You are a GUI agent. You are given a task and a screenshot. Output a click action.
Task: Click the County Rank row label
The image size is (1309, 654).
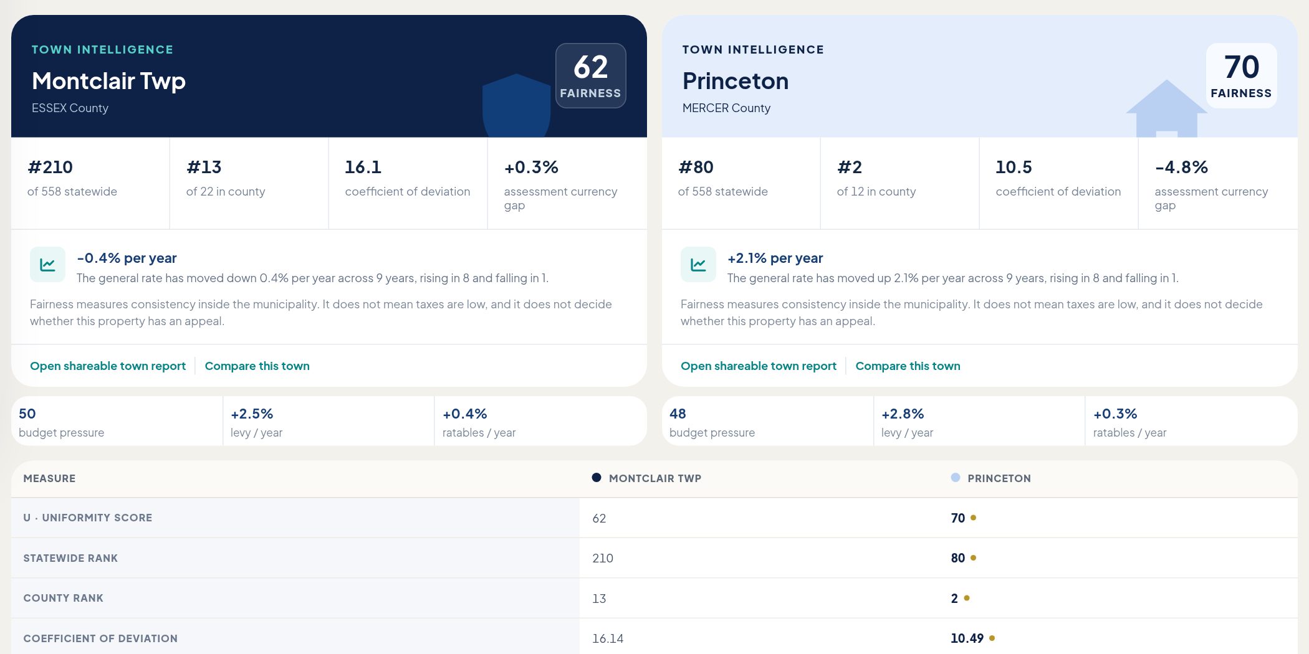(64, 598)
